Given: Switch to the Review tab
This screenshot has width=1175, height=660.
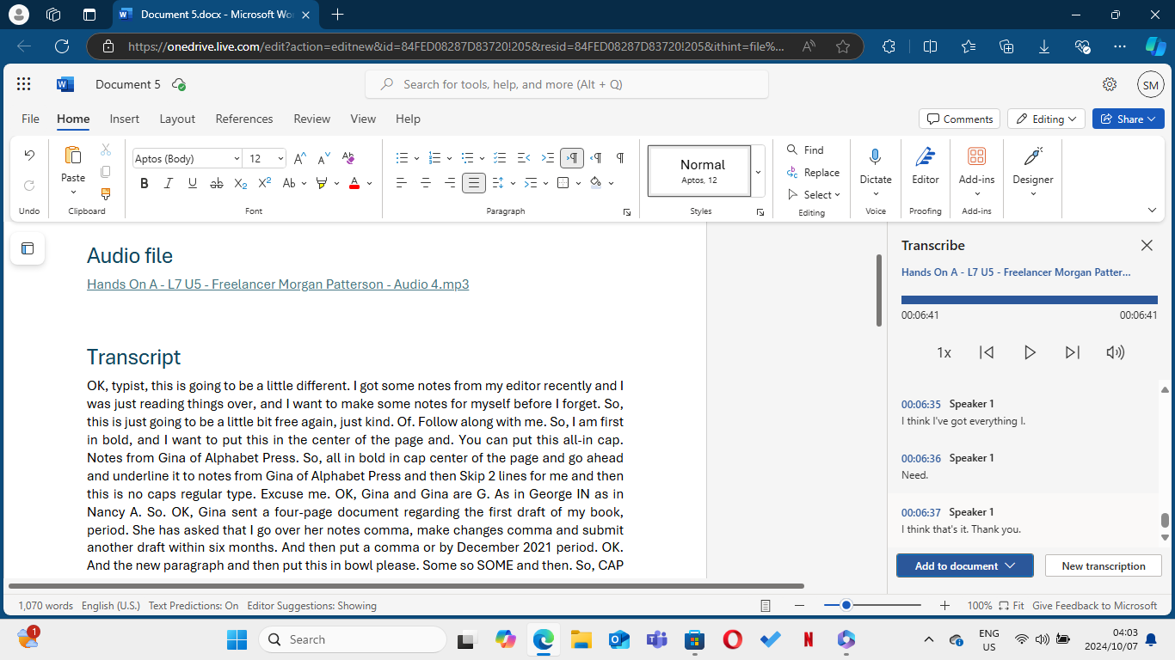Looking at the screenshot, I should [312, 119].
